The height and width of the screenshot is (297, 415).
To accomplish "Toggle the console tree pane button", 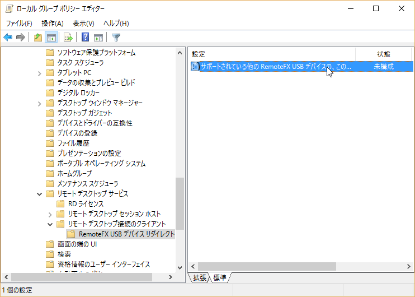I will [51, 38].
